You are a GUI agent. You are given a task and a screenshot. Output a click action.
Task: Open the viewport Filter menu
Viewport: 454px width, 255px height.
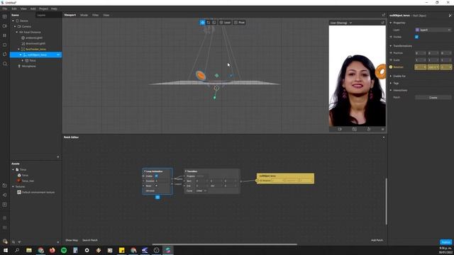tap(95, 15)
